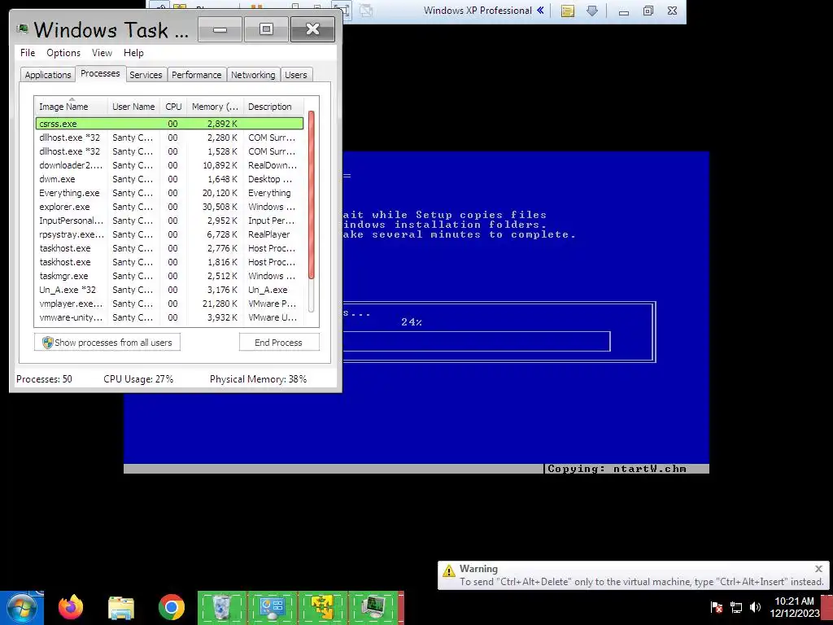
Task: Sort by the Image Name column header
Action: click(72, 107)
